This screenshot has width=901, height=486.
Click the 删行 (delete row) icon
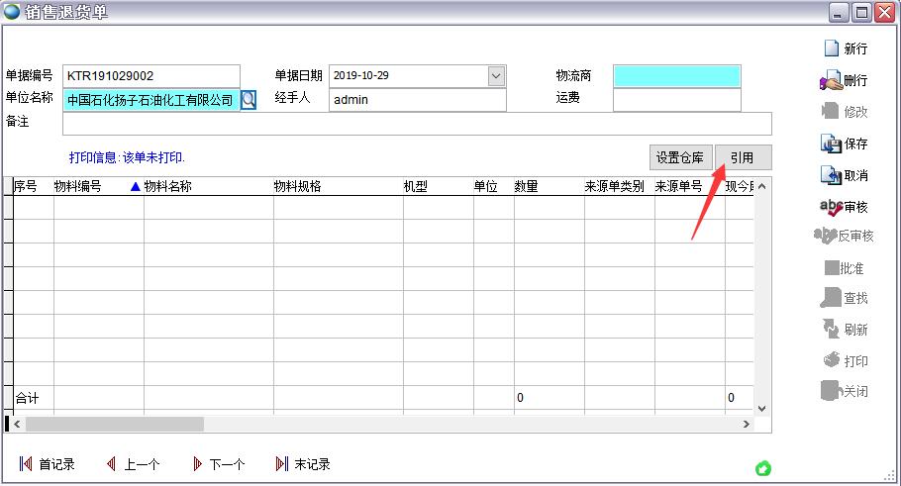tap(831, 80)
